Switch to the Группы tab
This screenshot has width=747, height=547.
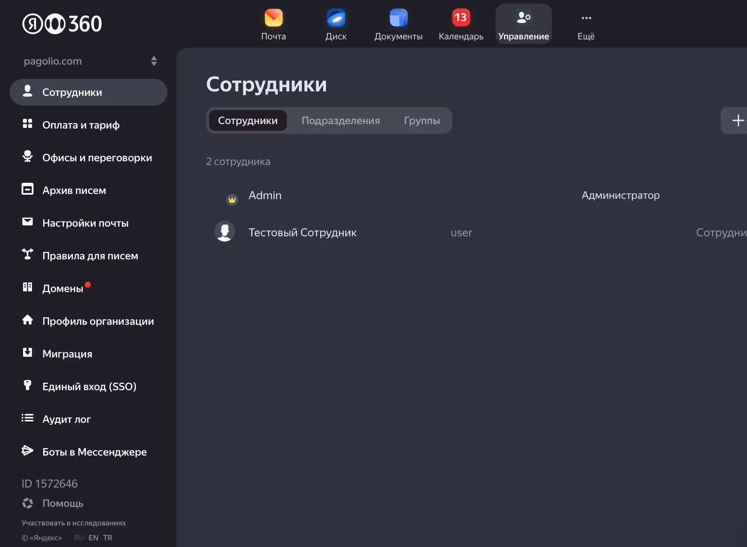click(422, 120)
